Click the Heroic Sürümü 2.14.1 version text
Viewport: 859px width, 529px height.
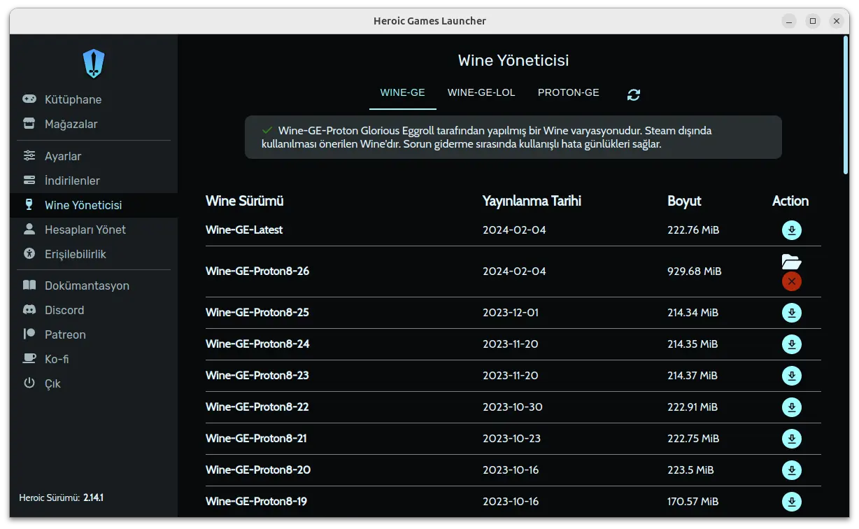(x=62, y=498)
